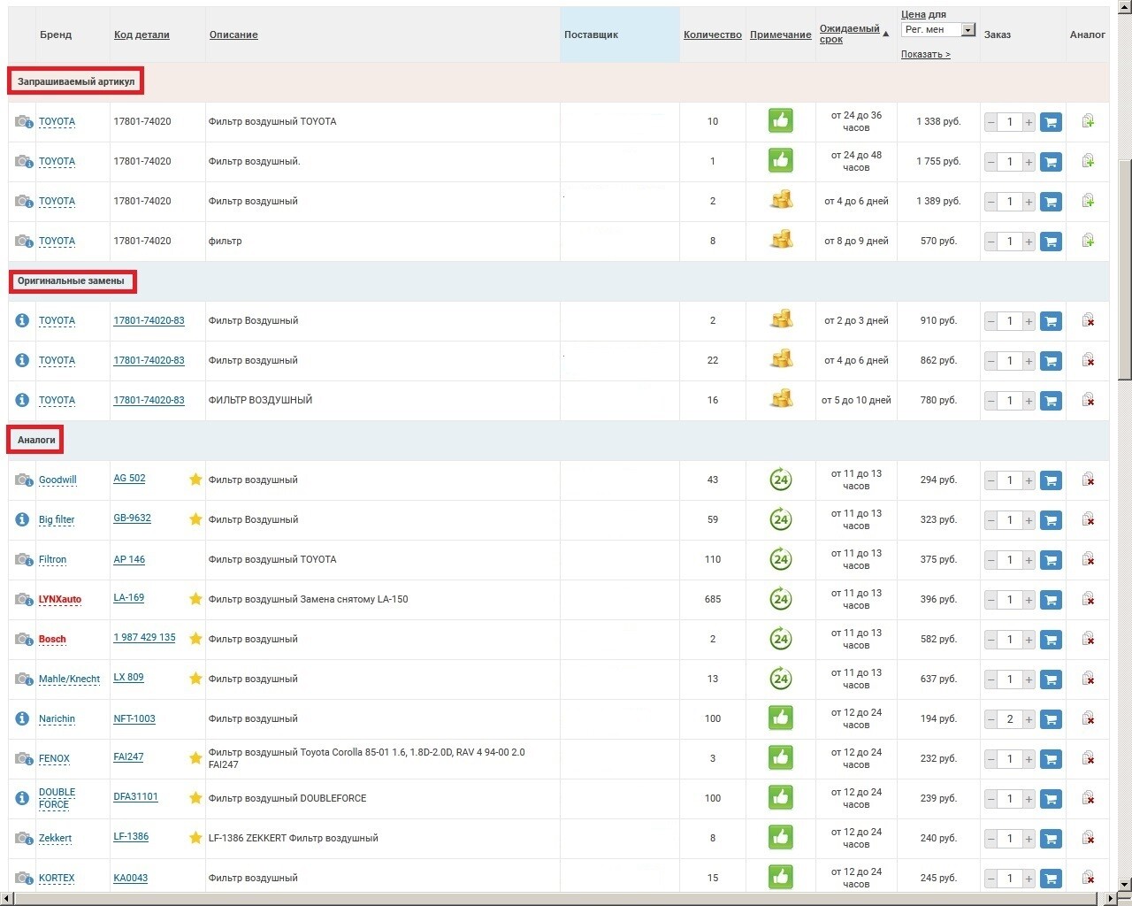Sort by the 'Количество' column header
Image resolution: width=1132 pixels, height=906 pixels.
click(713, 35)
